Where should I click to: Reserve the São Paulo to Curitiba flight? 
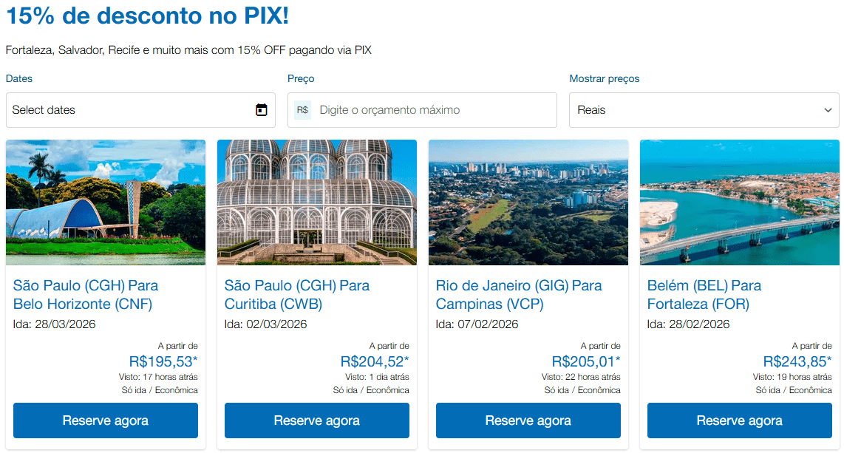coord(317,420)
